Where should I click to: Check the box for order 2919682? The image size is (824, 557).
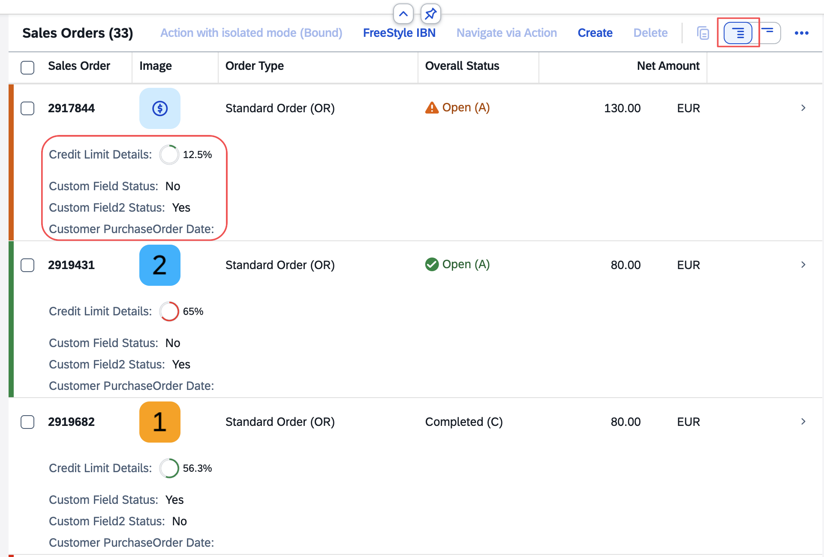tap(27, 422)
